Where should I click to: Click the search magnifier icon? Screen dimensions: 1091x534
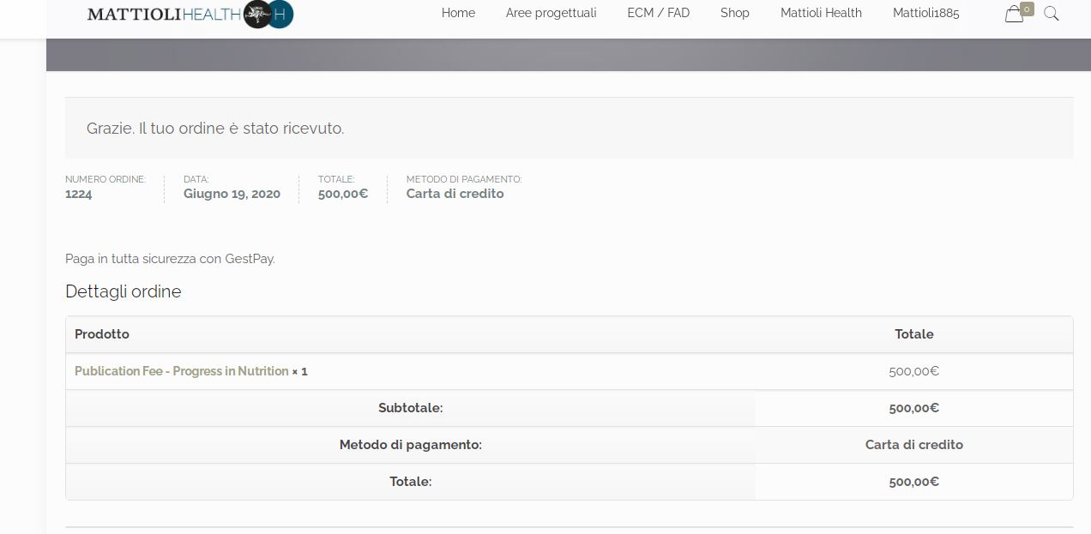pyautogui.click(x=1051, y=14)
